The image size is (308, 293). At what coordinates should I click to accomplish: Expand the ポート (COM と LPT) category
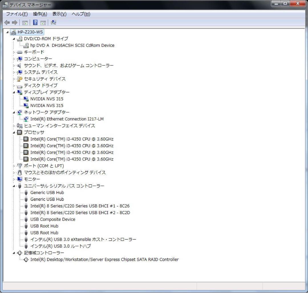(14, 166)
